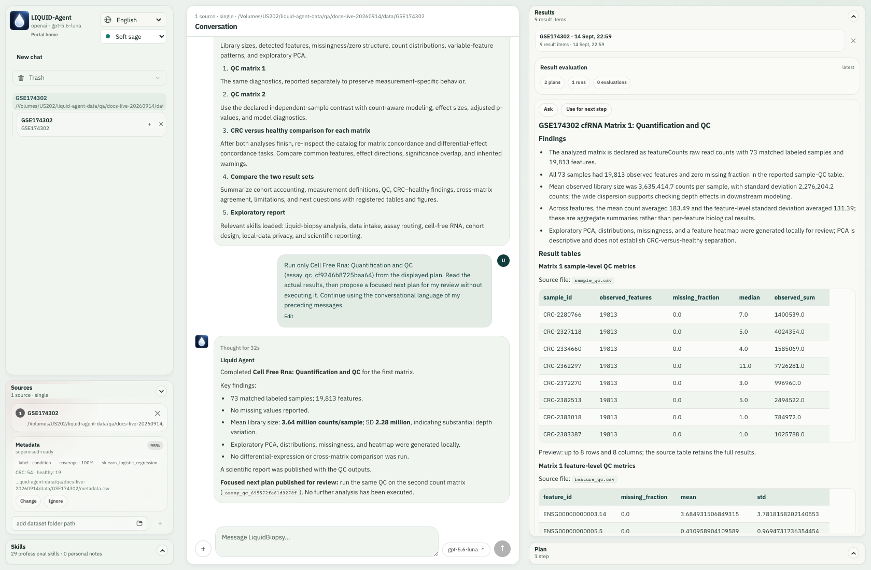871x570 pixels.
Task: Collapse the Sources panel chevron
Action: click(161, 391)
